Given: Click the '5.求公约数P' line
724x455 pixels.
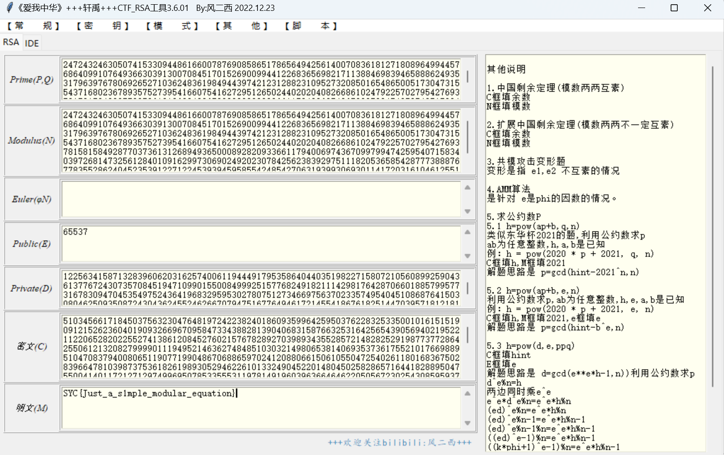Looking at the screenshot, I should tap(514, 217).
